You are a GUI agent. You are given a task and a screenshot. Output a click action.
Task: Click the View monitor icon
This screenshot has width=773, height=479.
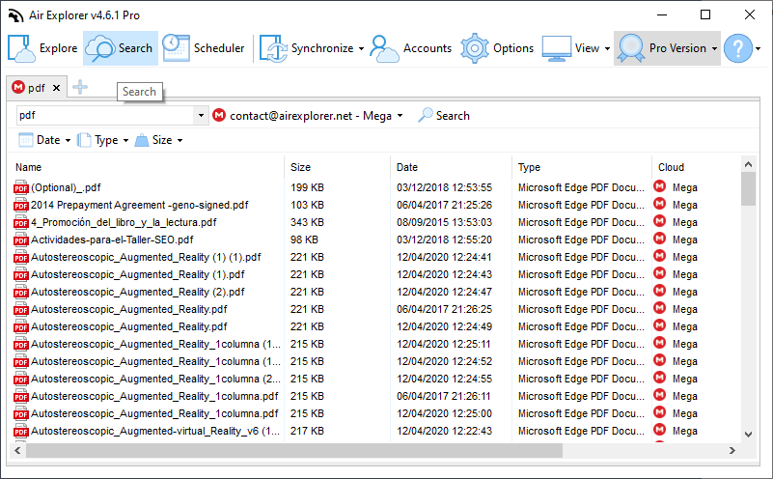coord(557,48)
